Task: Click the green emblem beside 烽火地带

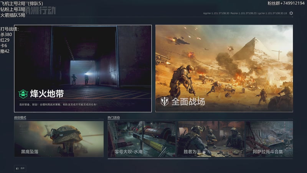Action: tap(23, 94)
